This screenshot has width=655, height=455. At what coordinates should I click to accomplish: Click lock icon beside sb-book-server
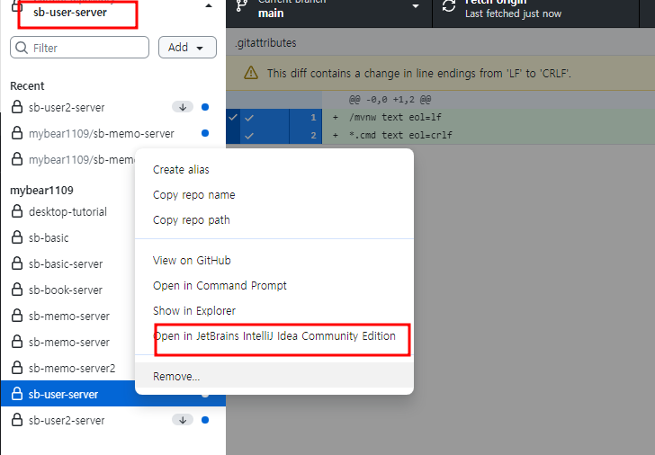pyautogui.click(x=17, y=290)
